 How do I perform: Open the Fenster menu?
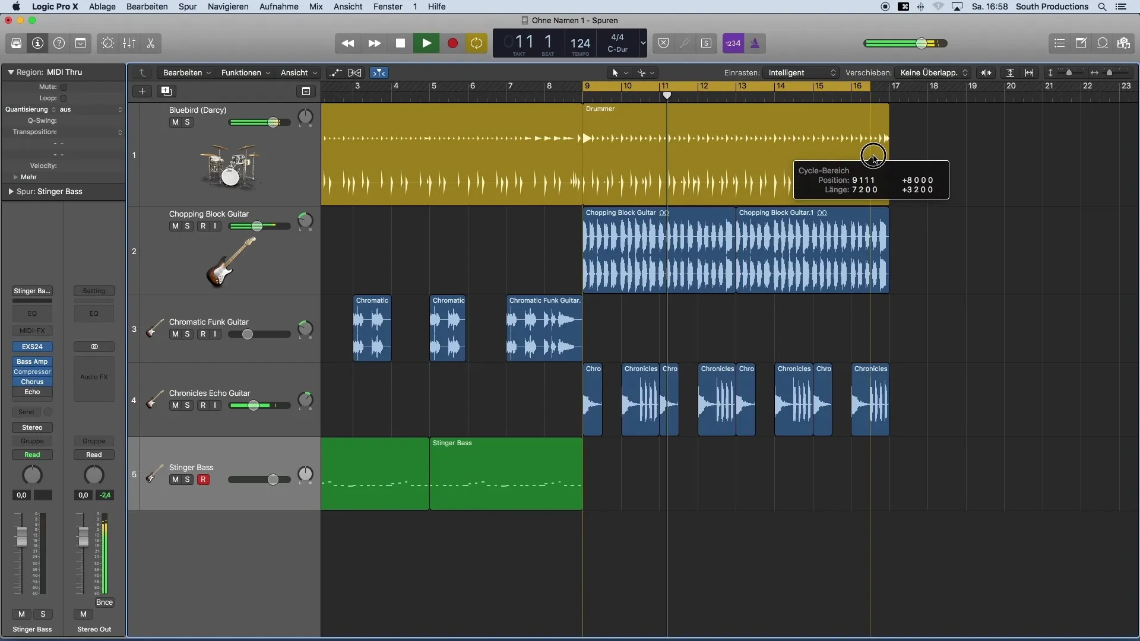pyautogui.click(x=388, y=7)
